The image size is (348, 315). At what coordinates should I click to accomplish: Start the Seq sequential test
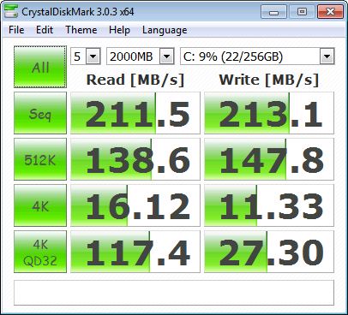click(40, 113)
